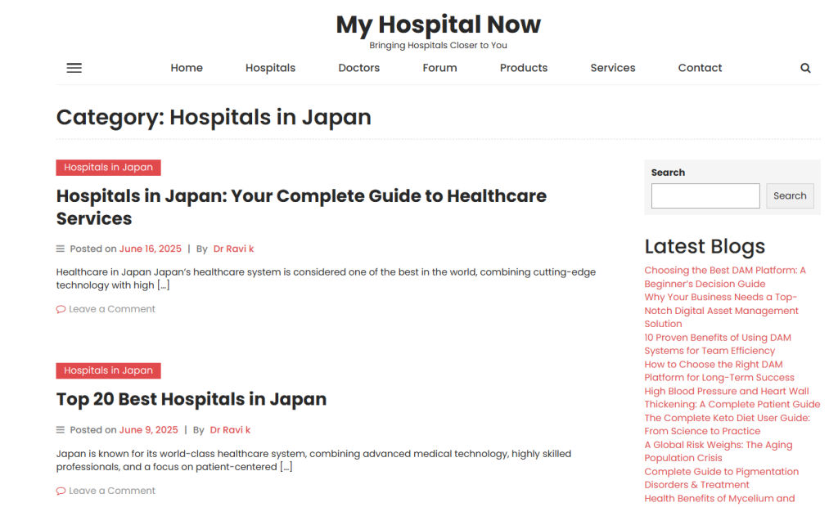The image size is (838, 507).
Task: Click second Hospitals in Japan tag above Top 20
Action: 109,370
